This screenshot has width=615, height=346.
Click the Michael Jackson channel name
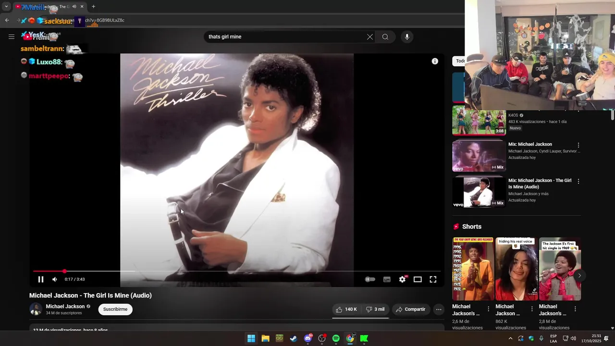tap(65, 306)
